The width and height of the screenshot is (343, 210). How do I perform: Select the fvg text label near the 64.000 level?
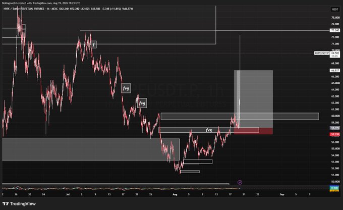click(126, 88)
